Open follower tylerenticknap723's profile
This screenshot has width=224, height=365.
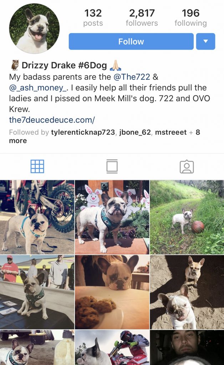point(83,132)
